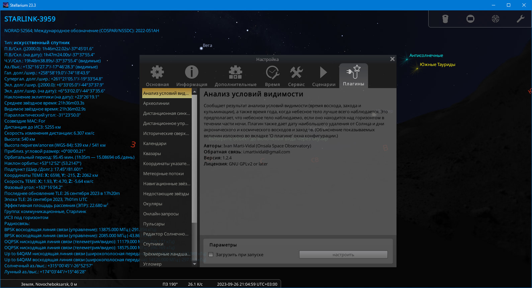Image resolution: width=532 pixels, height=288 pixels.
Task: Open the Сервис tools icon tab
Action: tap(296, 72)
